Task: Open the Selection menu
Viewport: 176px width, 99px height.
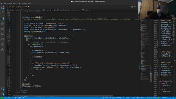Action: [x=9, y=4]
